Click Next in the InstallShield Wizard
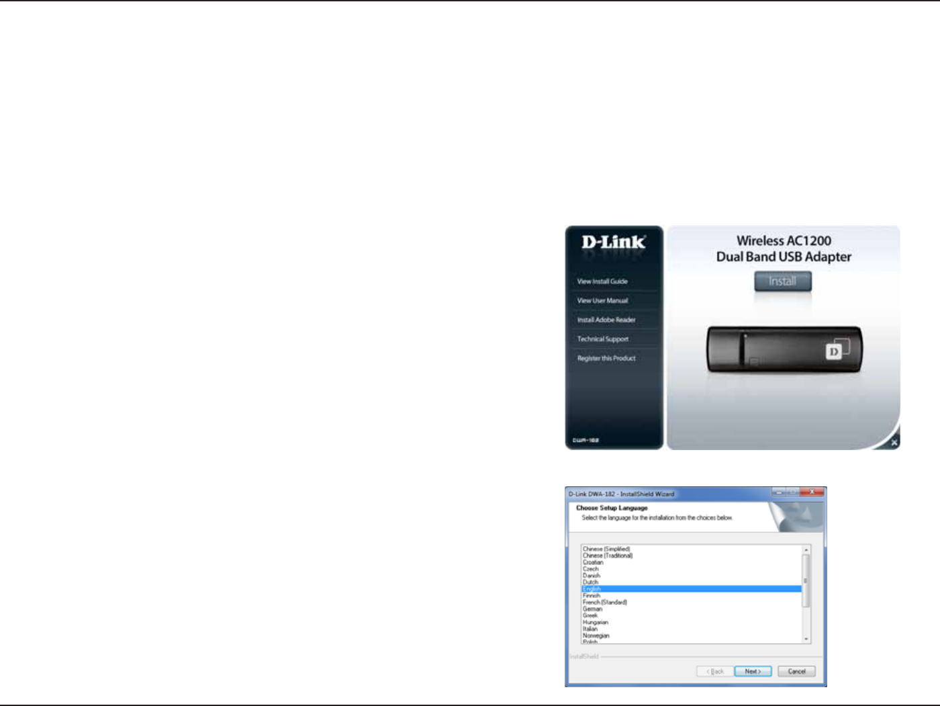Viewport: 940px width, 706px height. click(753, 671)
